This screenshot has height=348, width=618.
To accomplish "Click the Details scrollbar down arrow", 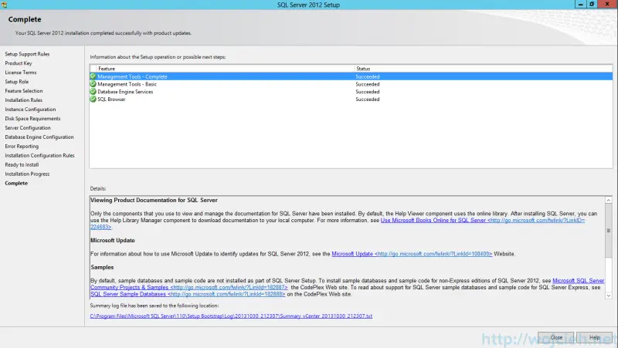I will [609, 296].
